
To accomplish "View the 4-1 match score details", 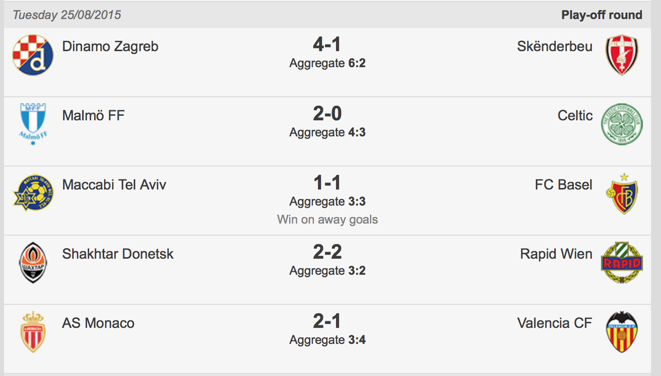I will click(x=327, y=45).
